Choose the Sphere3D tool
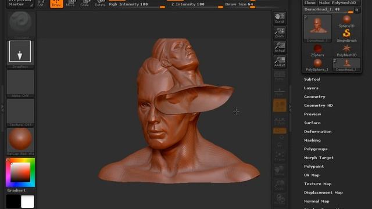Viewport: 372px width, 209px height. tap(346, 21)
